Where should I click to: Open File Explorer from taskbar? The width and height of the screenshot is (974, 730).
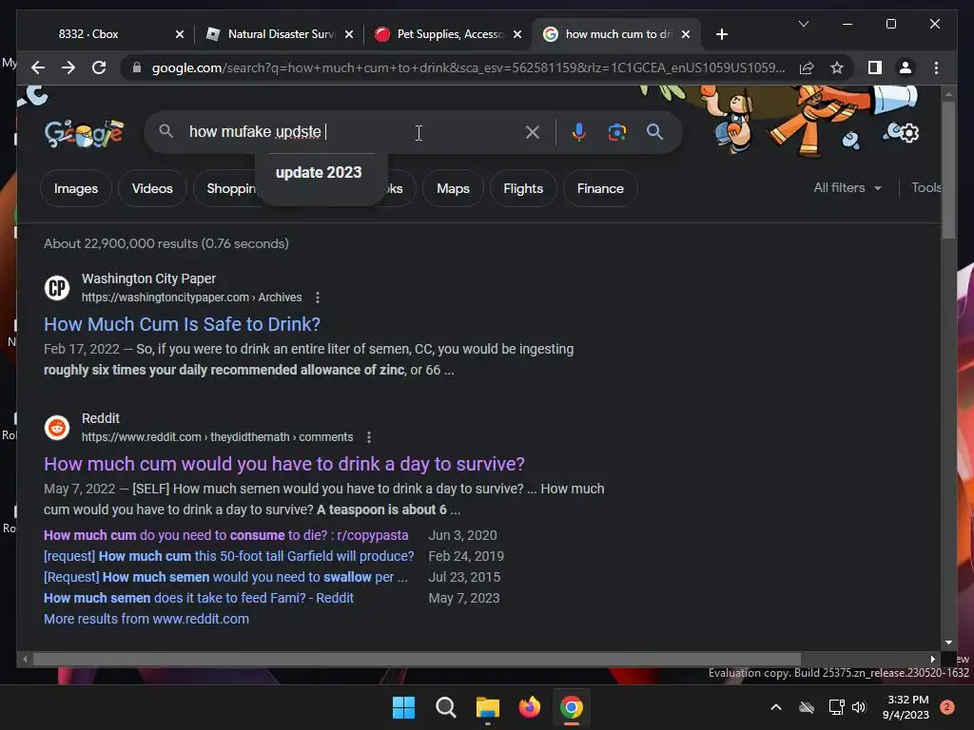coord(488,707)
